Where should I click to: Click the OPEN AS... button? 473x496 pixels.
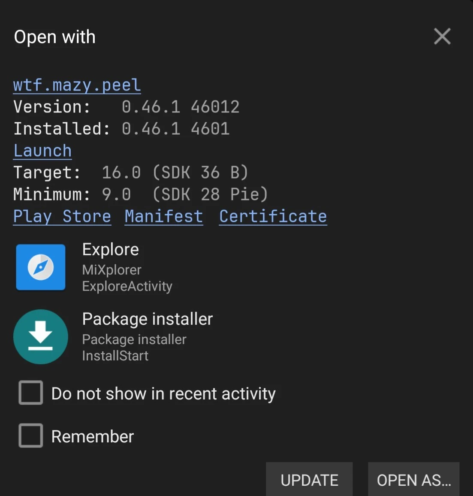click(413, 479)
